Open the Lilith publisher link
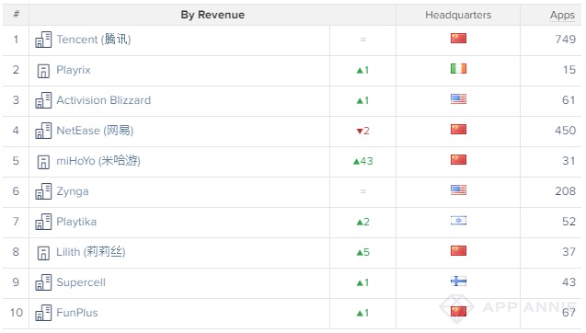This screenshot has width=586, height=333. (x=91, y=252)
